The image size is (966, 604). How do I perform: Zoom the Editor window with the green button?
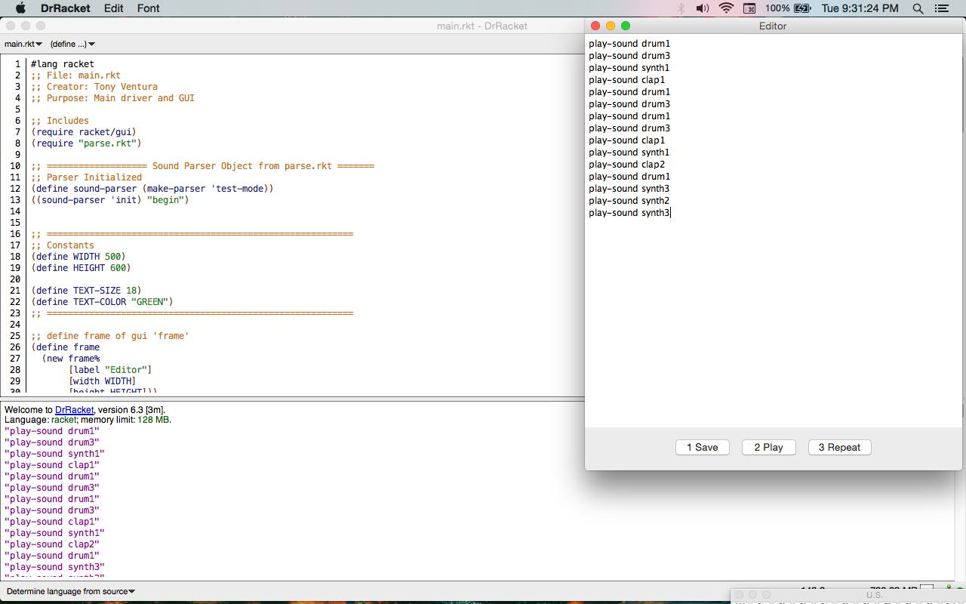pyautogui.click(x=626, y=26)
